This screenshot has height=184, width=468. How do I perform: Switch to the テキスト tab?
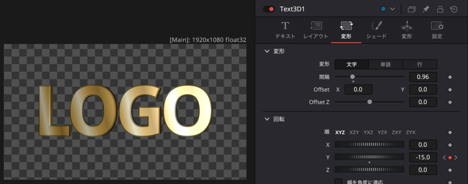pyautogui.click(x=285, y=30)
